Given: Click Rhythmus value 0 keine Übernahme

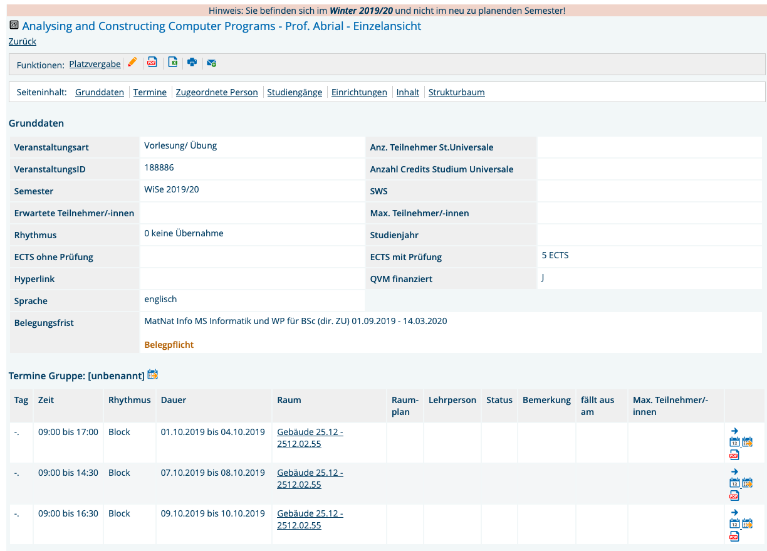Looking at the screenshot, I should [184, 233].
